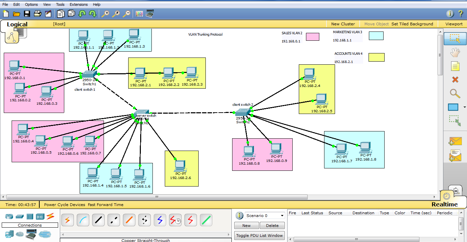Viewport: 467px width, 242px height.
Task: Open the Inspect magnifying glass tool
Action: (455, 93)
